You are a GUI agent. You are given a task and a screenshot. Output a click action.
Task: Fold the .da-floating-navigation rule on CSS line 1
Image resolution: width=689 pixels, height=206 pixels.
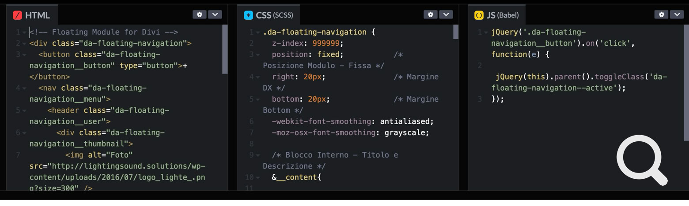pos(257,33)
